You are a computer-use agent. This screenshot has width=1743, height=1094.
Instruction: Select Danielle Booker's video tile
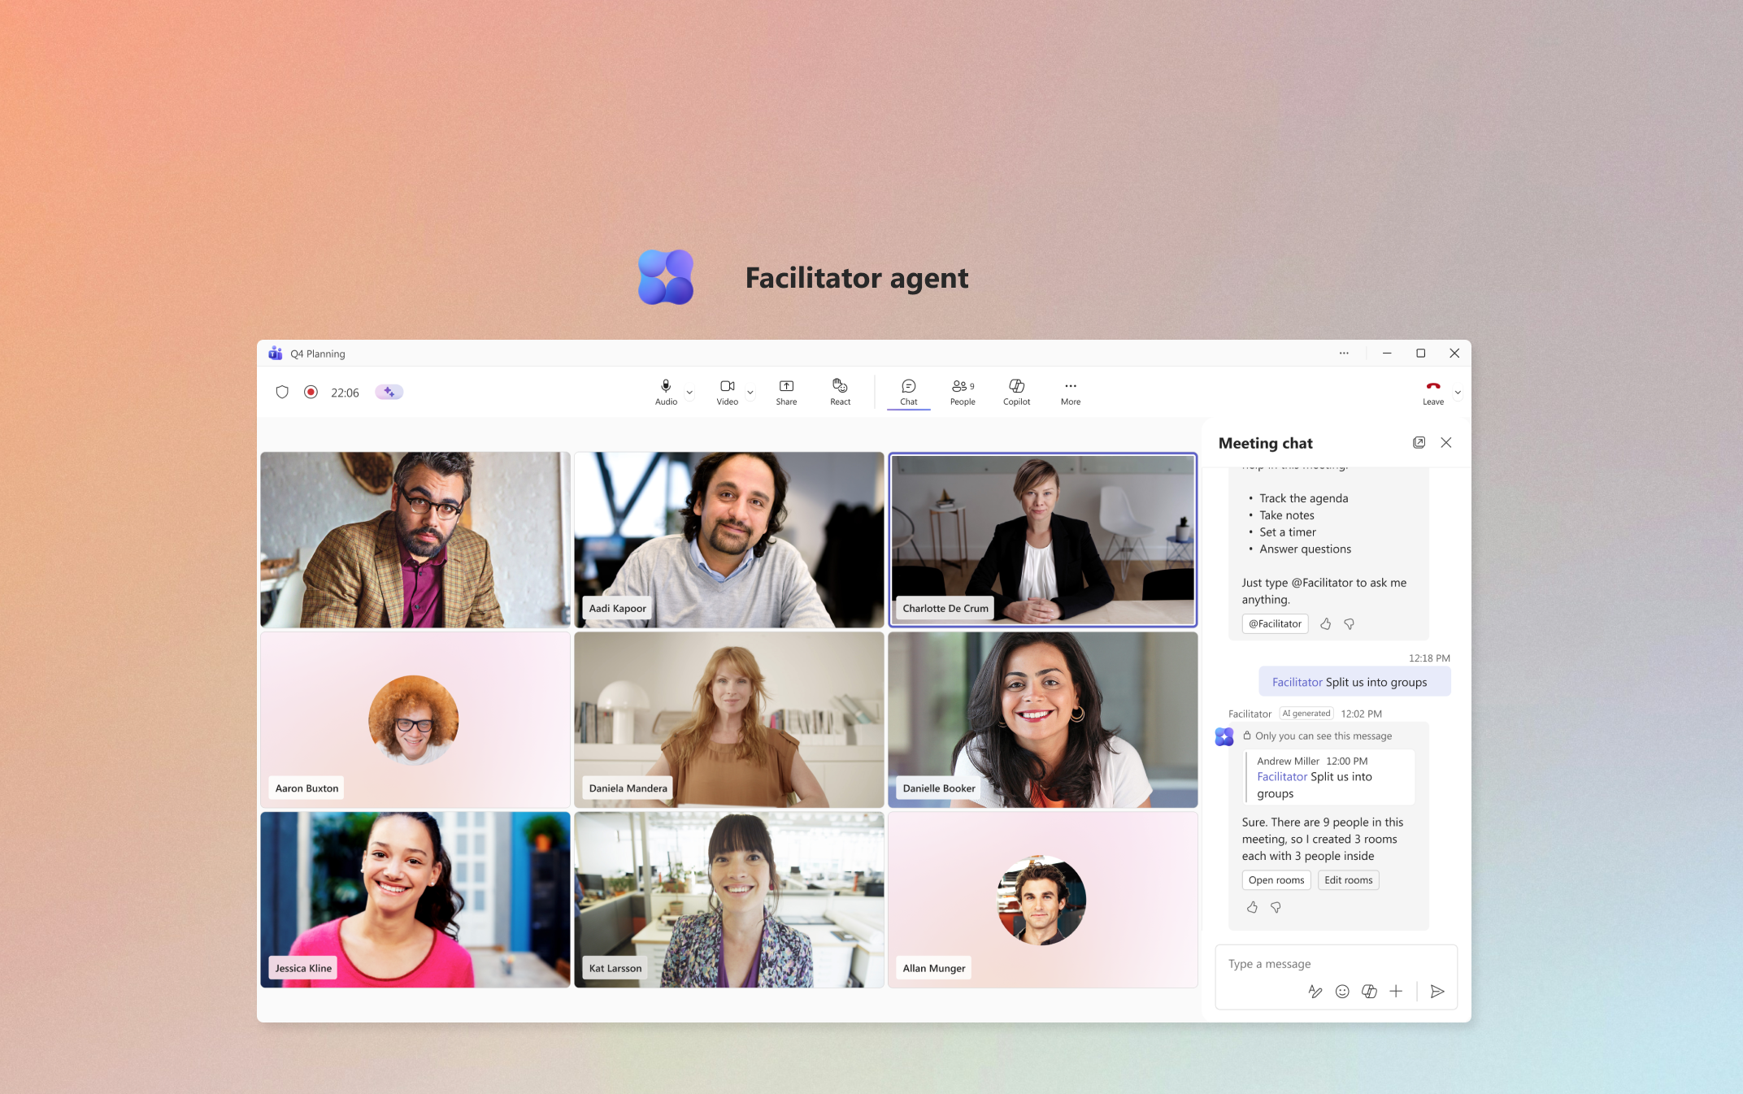coord(1042,719)
